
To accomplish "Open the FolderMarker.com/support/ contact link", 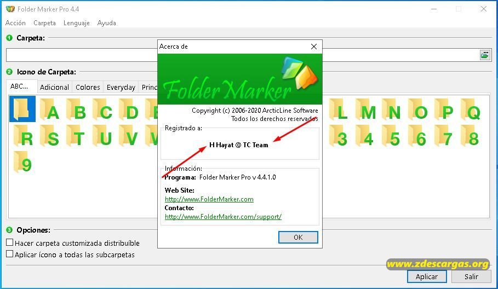I will [224, 217].
